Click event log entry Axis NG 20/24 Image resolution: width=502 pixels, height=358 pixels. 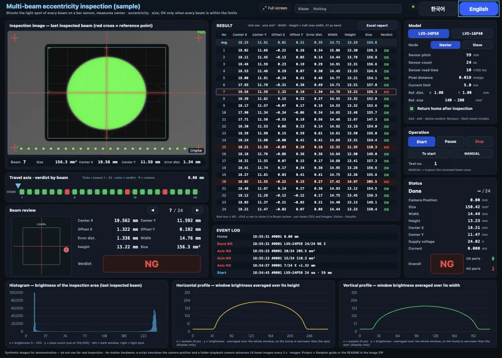[306, 251]
